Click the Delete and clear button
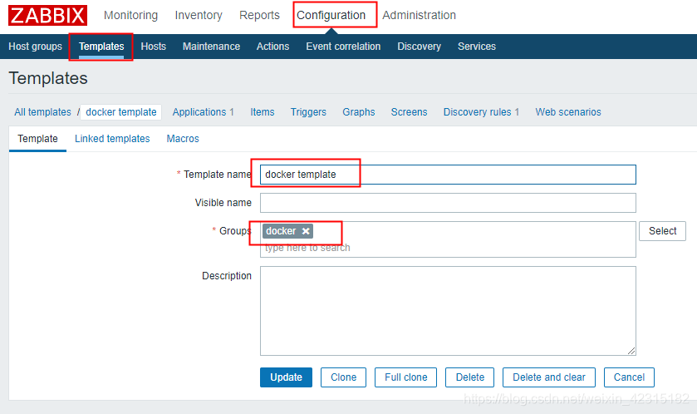The image size is (697, 414). point(549,377)
